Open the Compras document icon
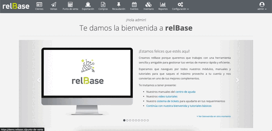272x131 pixels. click(103, 4)
